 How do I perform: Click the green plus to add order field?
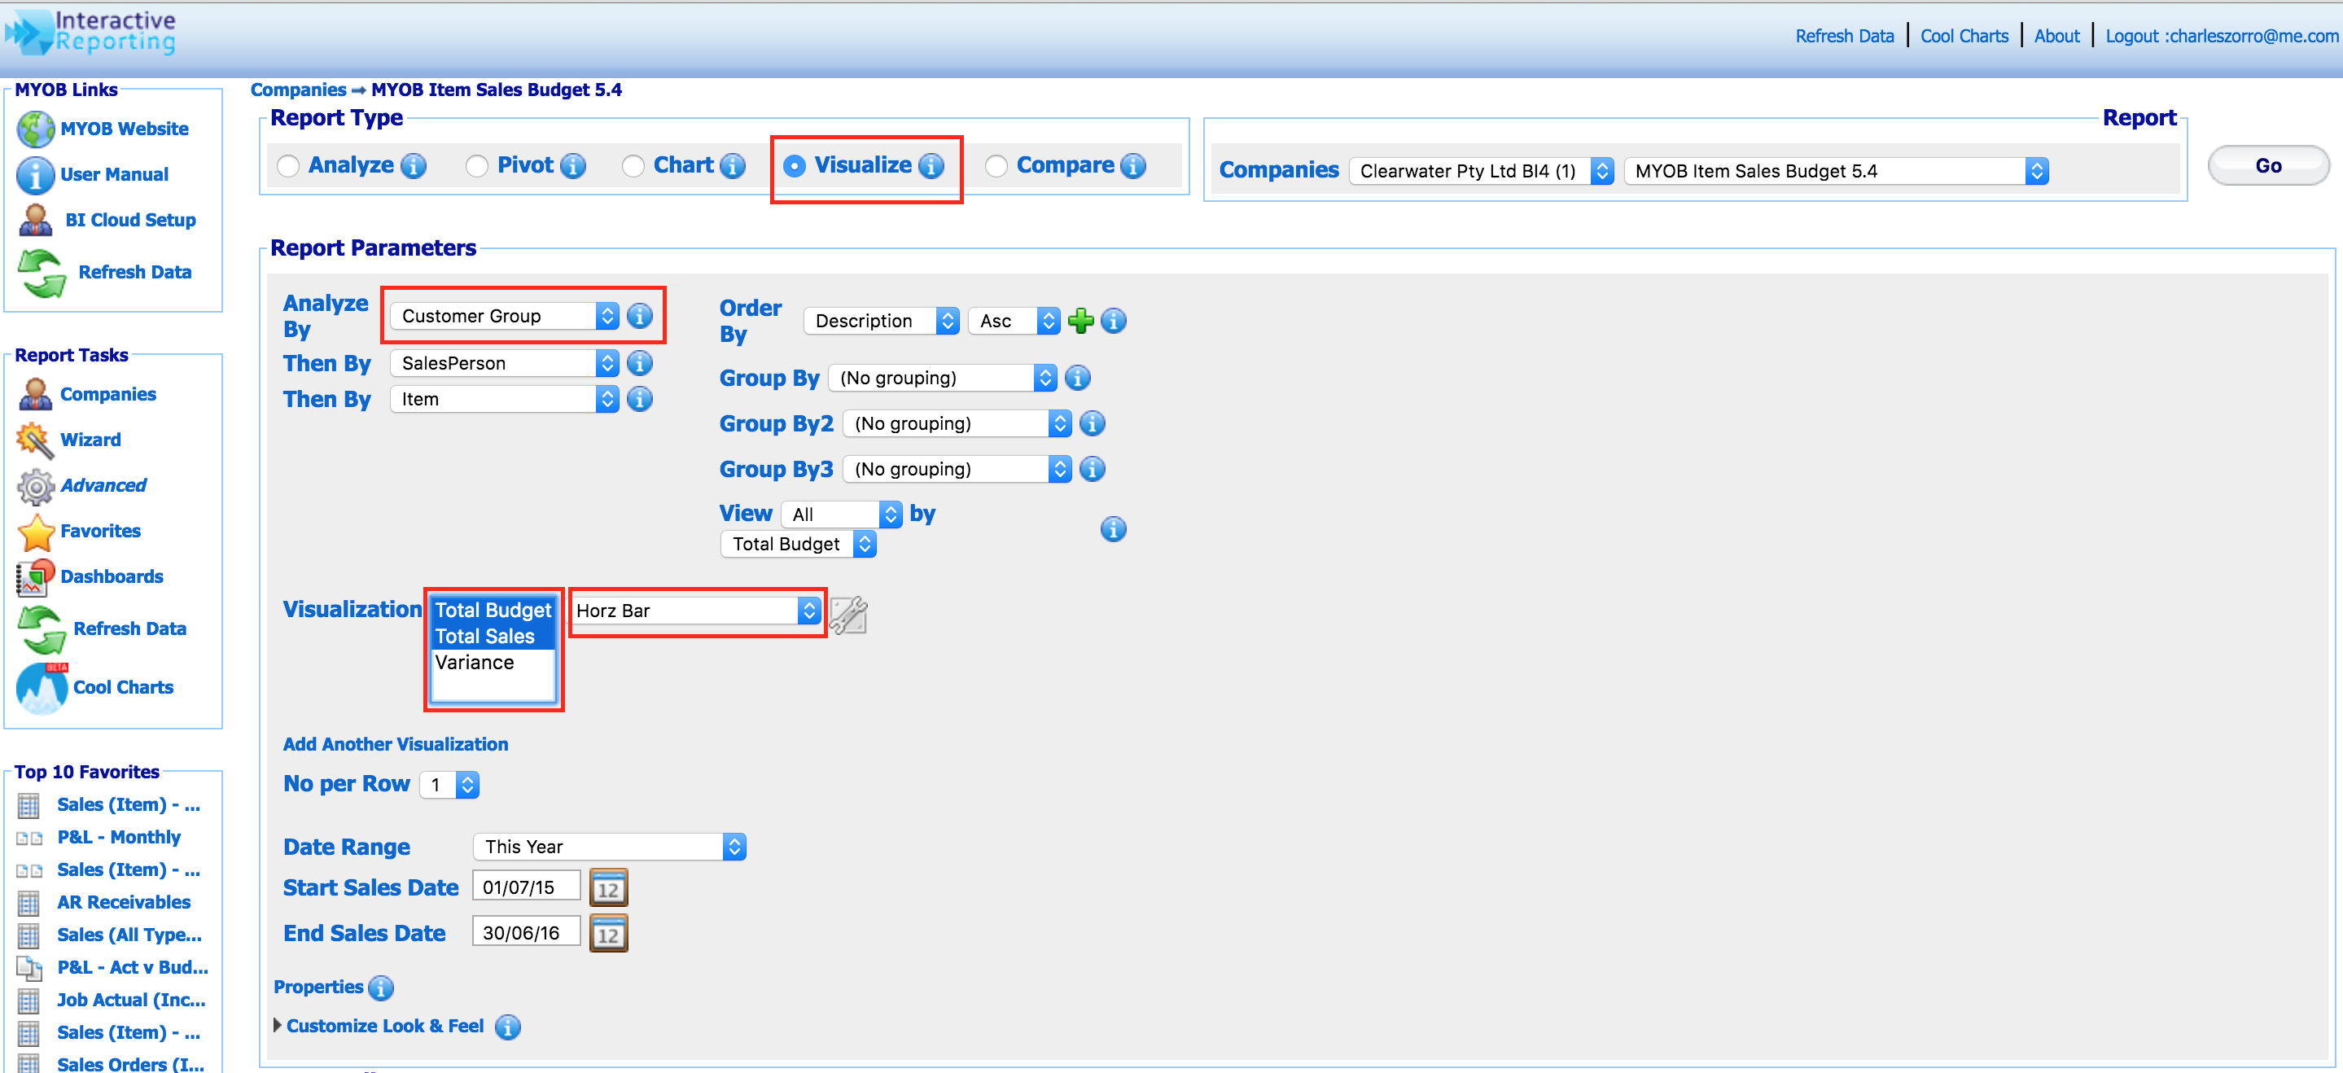click(x=1080, y=320)
